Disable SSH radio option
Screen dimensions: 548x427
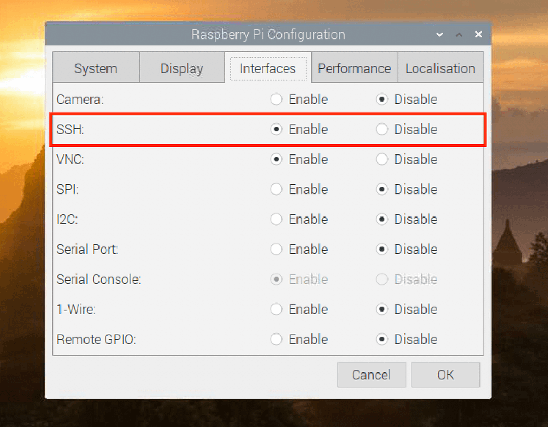point(382,129)
